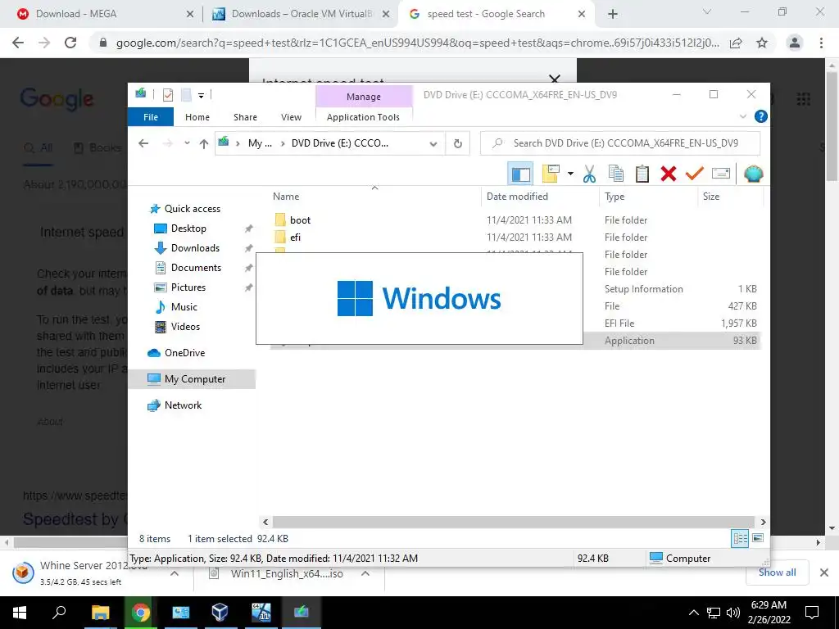839x629 pixels.
Task: Open the File menu in Explorer
Action: [x=151, y=116]
